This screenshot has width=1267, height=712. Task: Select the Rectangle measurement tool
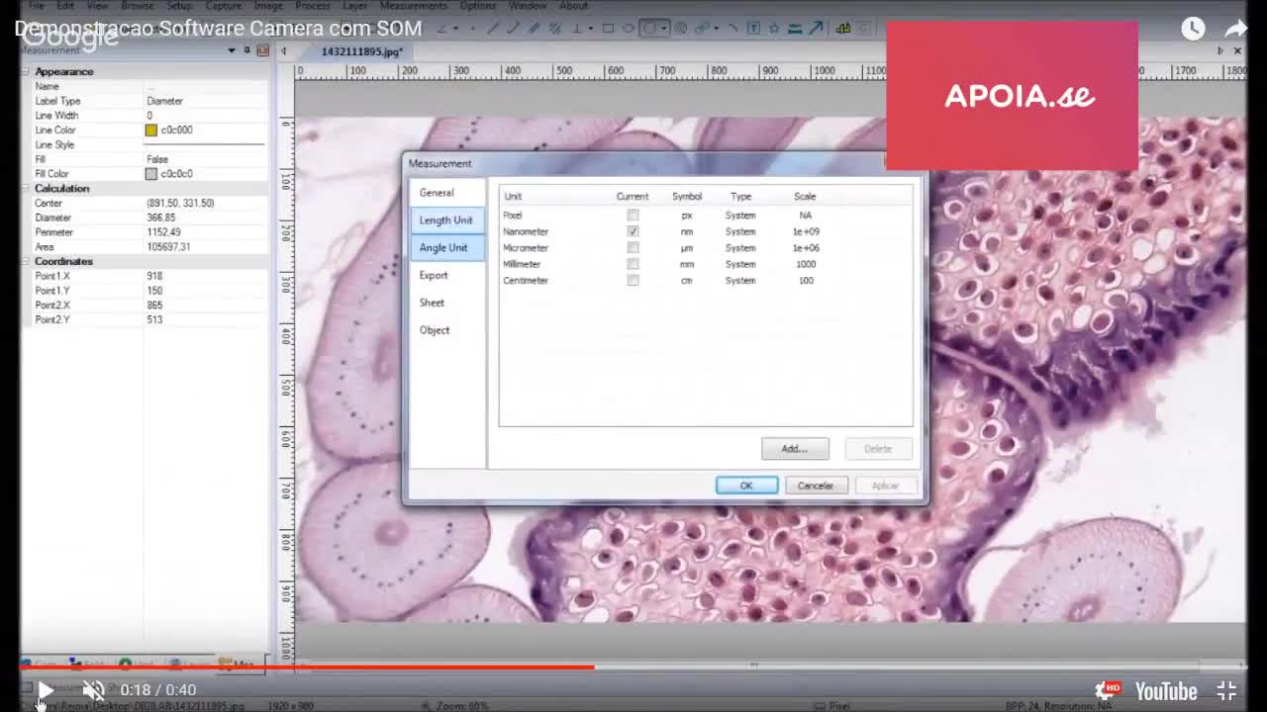(608, 29)
